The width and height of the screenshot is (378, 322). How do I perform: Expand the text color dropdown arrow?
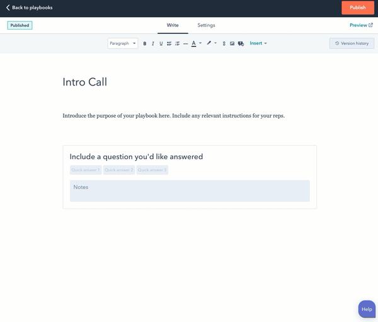[x=200, y=43]
